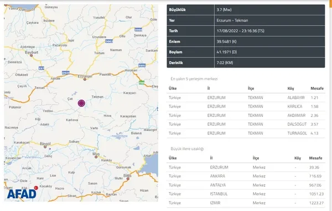Viewport: 332px width, 211px height.
Task: Click the D060 road shield near Şenkaya
Action: [x=138, y=30]
